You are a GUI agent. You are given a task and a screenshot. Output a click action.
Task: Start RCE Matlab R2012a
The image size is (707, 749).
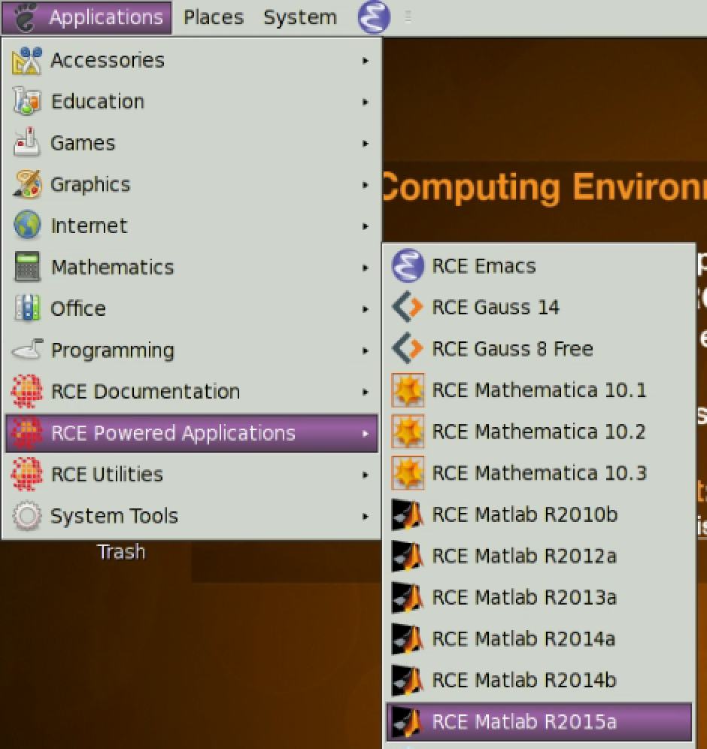tap(539, 556)
